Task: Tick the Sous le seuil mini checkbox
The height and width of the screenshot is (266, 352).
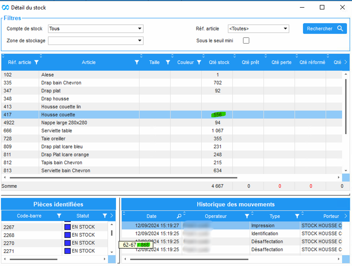Action: (246, 41)
